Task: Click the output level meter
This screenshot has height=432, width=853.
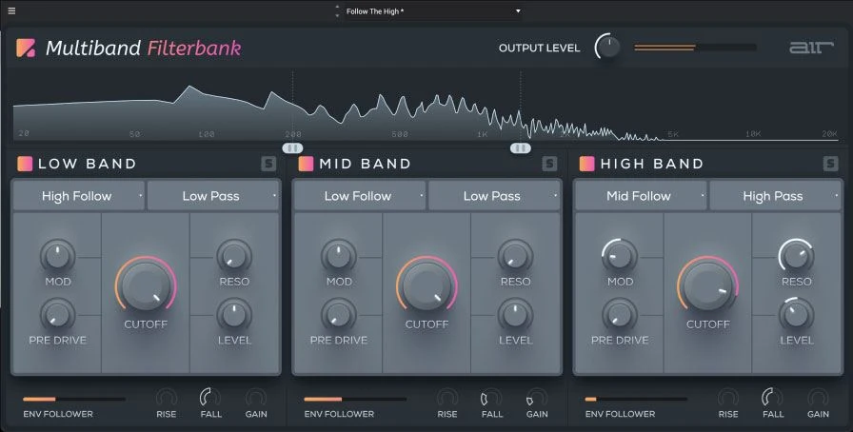Action: 695,48
